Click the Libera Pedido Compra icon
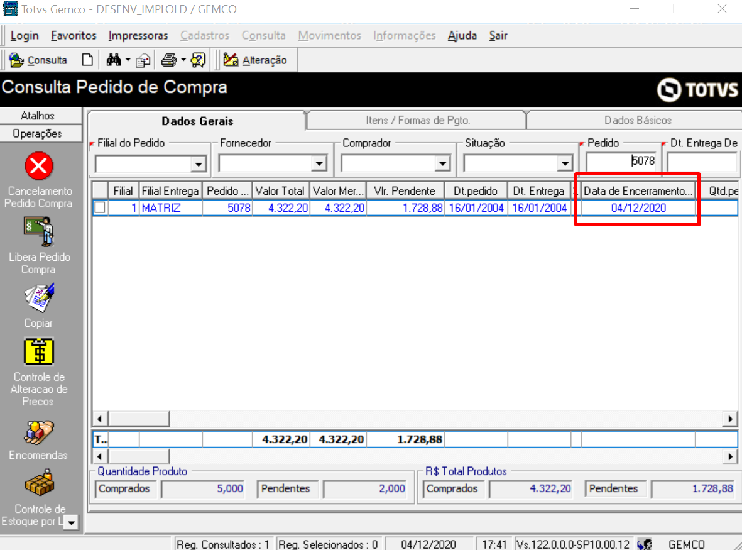The image size is (742, 550). click(x=39, y=232)
